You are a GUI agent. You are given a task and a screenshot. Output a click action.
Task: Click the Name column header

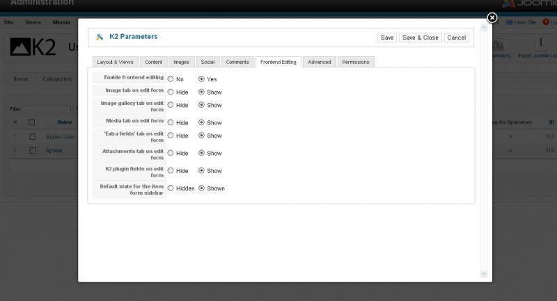(x=64, y=122)
